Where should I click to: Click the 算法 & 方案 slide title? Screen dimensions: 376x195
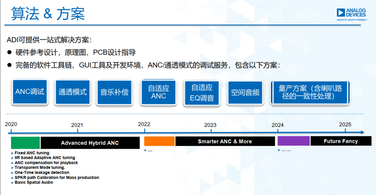pos(48,14)
